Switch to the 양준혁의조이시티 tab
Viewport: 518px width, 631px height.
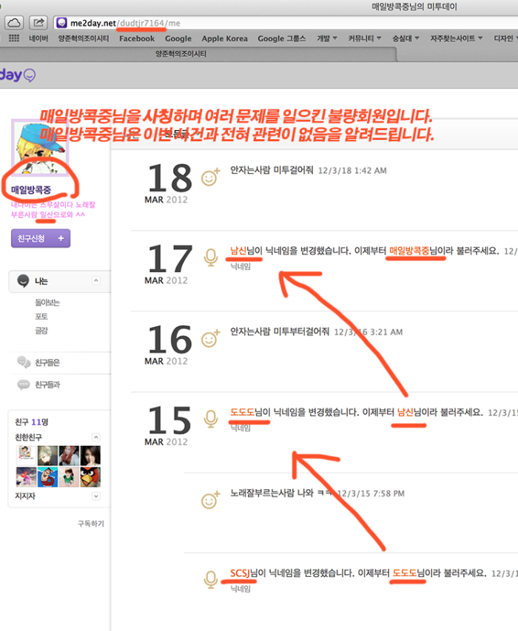[x=182, y=54]
